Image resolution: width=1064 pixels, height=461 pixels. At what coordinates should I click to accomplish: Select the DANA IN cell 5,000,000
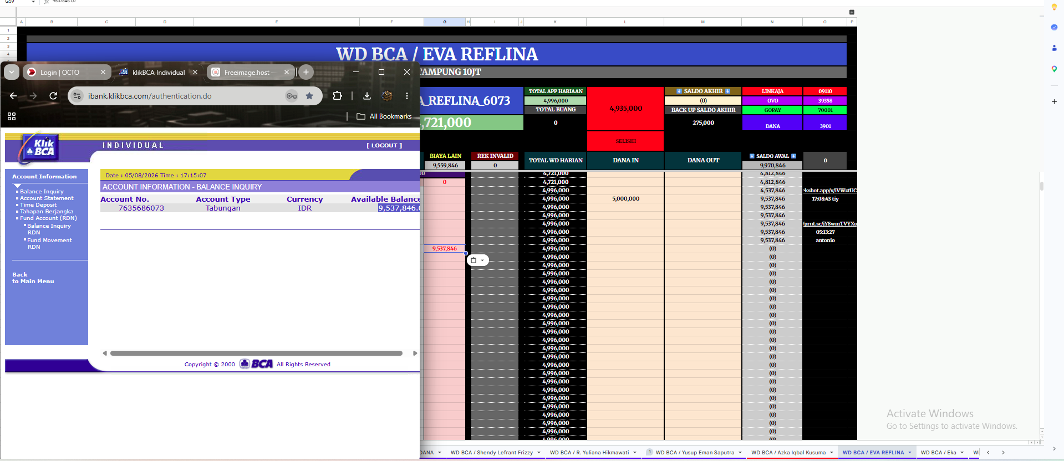pyautogui.click(x=625, y=198)
